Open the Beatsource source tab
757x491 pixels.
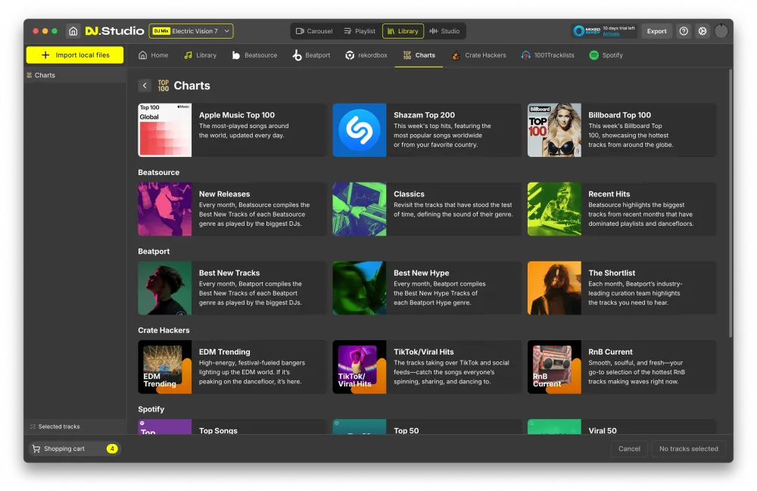pos(254,55)
